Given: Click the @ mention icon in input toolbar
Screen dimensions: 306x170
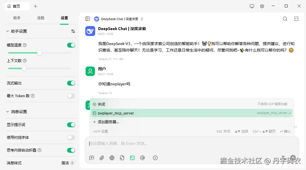Looking at the screenshot, I should point(143,158).
